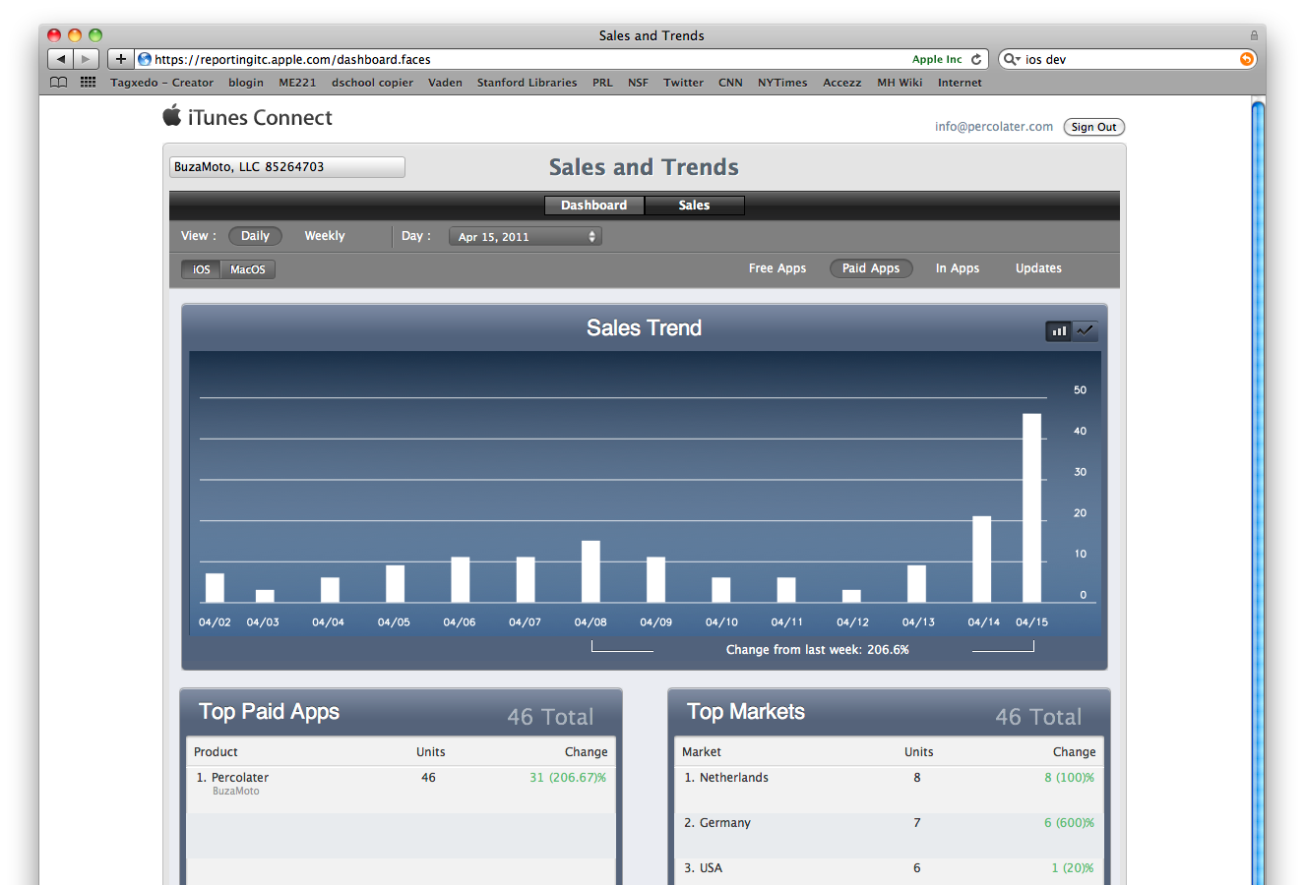Switch platform to iOS

[201, 269]
